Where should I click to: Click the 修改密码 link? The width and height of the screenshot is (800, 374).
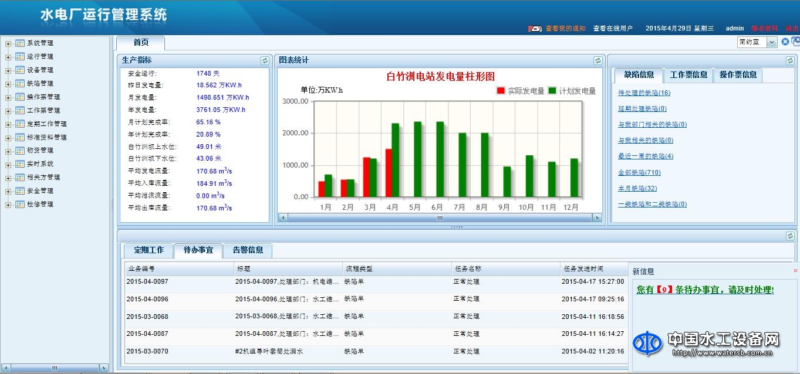click(762, 28)
